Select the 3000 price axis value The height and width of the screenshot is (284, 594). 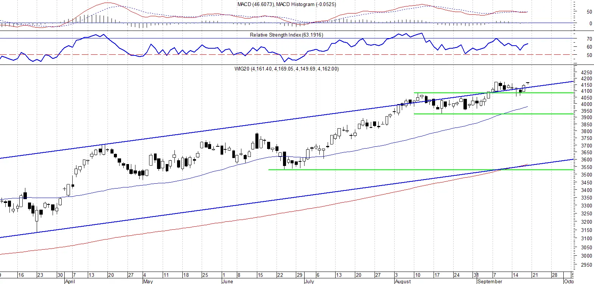pos(586,256)
